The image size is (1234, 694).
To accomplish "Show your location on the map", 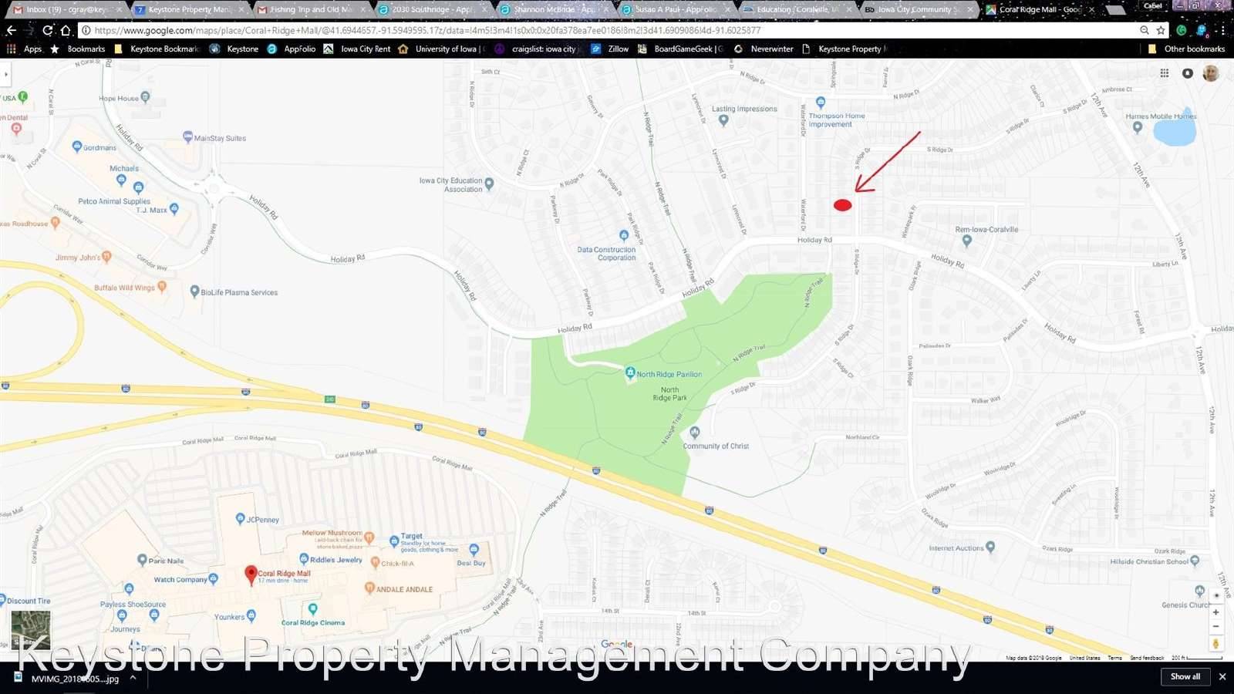I will pos(1216,595).
